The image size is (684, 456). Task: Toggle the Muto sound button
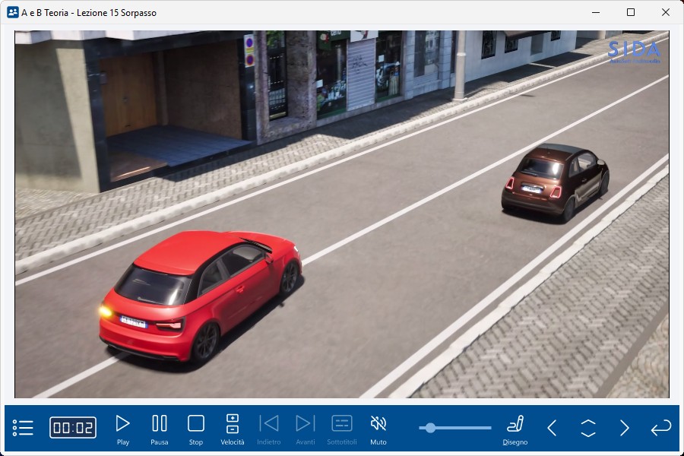[378, 428]
